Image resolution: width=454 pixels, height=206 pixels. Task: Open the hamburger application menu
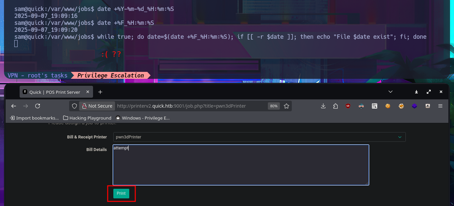click(x=440, y=106)
